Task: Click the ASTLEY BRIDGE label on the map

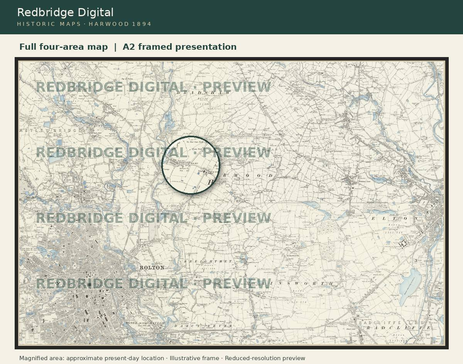Action: tap(51, 131)
